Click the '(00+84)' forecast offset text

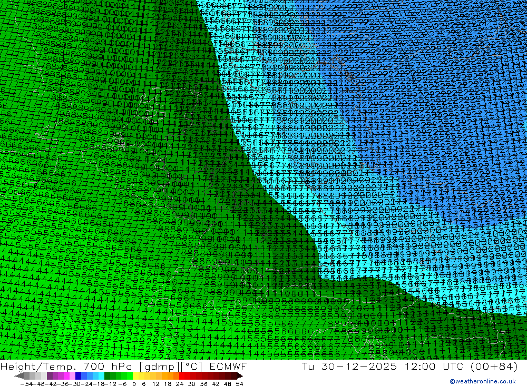point(494,367)
